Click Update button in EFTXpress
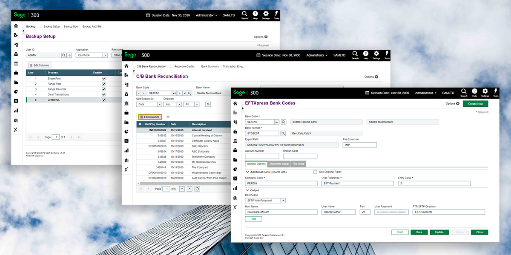This screenshot has height=255, width=511. point(439,232)
